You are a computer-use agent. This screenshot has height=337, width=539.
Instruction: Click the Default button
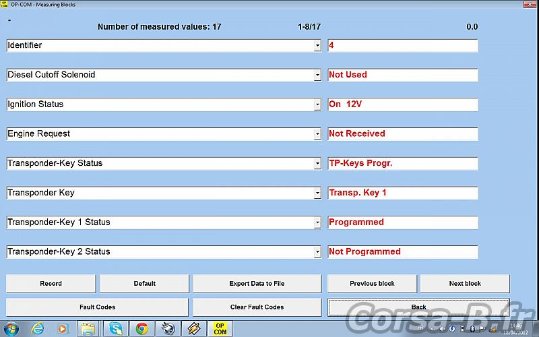(144, 284)
